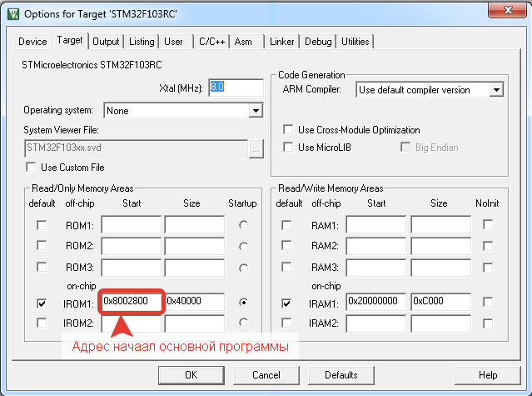Switch to the Output tab

pyautogui.click(x=106, y=42)
